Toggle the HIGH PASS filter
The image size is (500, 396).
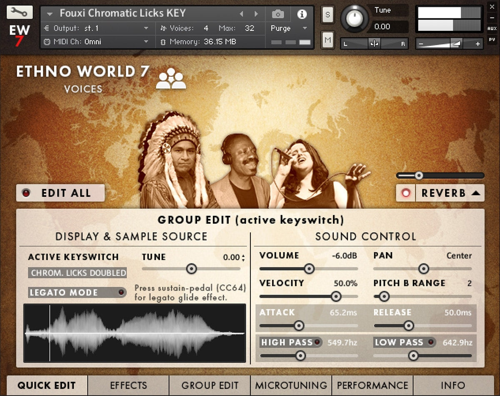291,343
